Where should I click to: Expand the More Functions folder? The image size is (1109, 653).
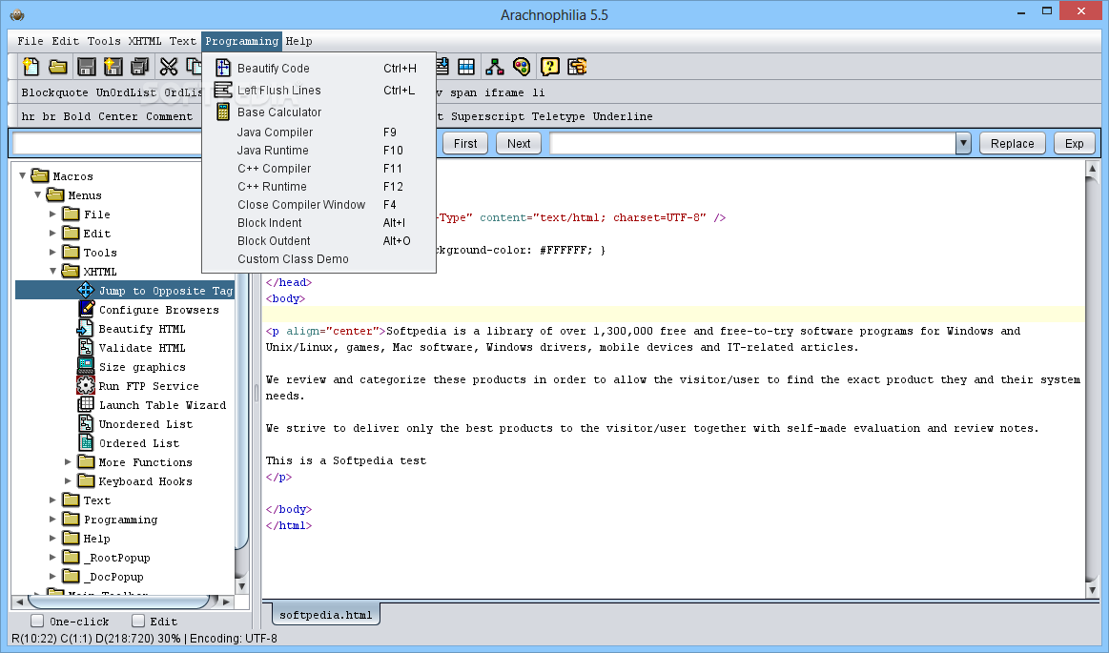(69, 461)
